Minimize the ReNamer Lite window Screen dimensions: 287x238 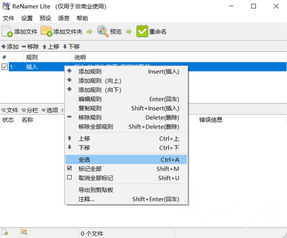click(x=231, y=6)
